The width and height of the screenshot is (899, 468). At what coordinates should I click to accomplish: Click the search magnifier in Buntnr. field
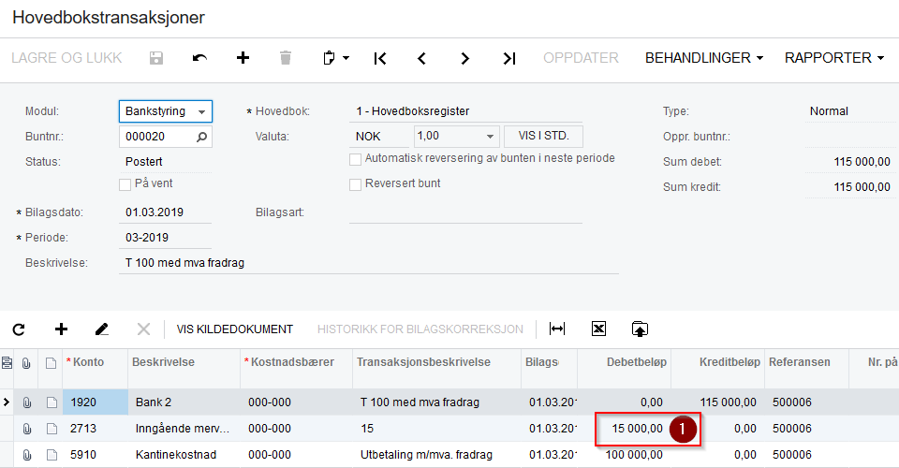point(202,137)
